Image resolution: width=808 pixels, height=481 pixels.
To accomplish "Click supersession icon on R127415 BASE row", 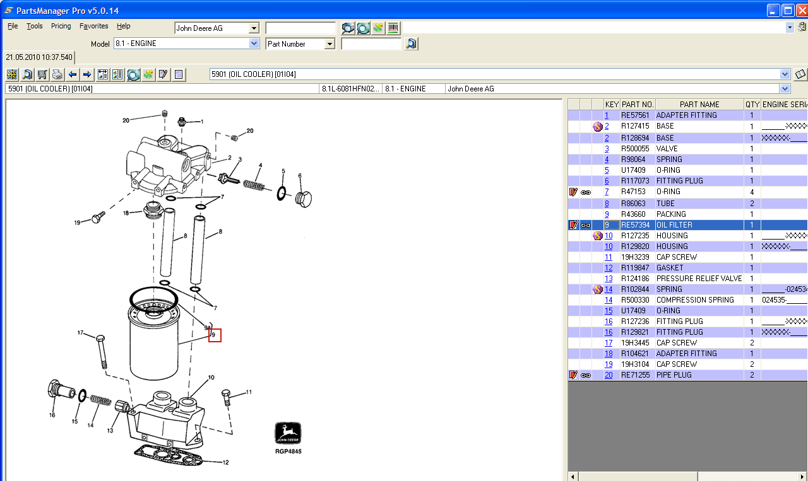I will 597,127.
